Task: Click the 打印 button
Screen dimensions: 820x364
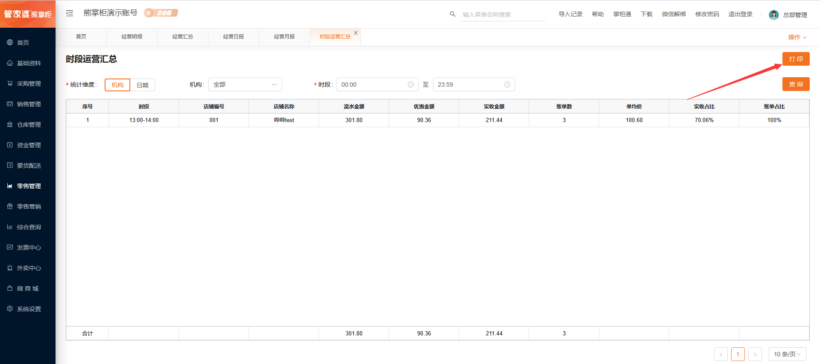Action: (796, 59)
